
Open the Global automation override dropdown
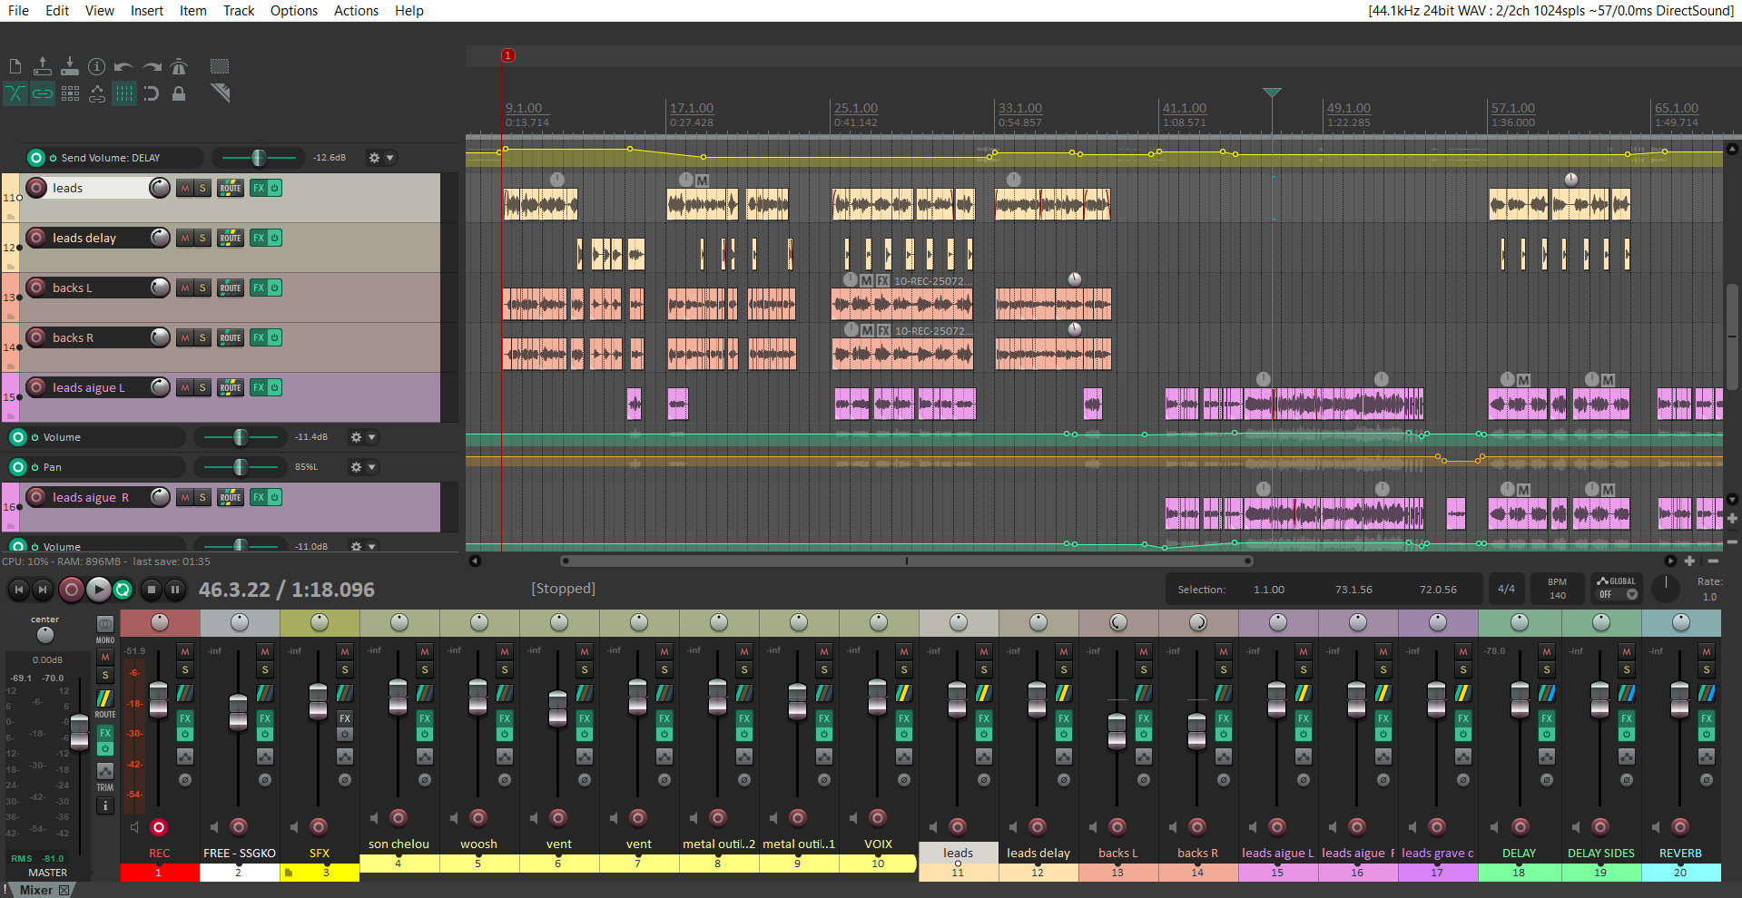pyautogui.click(x=1631, y=594)
